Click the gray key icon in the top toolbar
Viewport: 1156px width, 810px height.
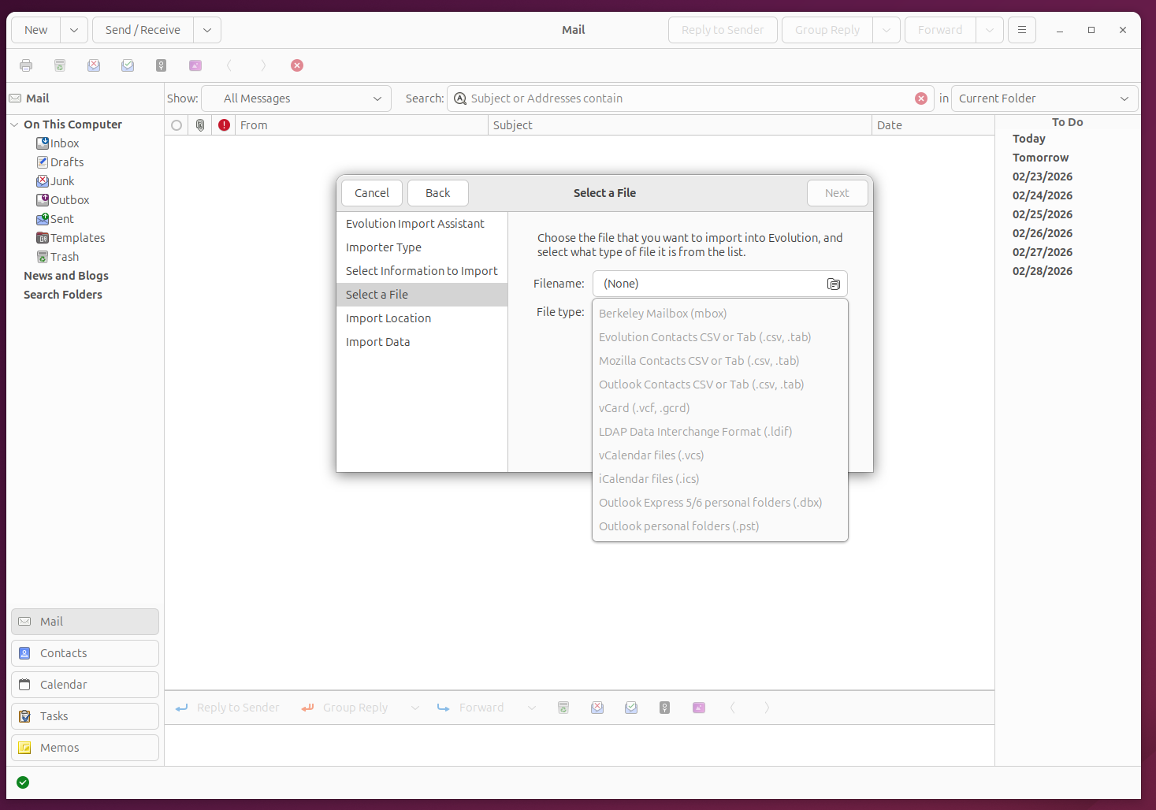pos(162,65)
